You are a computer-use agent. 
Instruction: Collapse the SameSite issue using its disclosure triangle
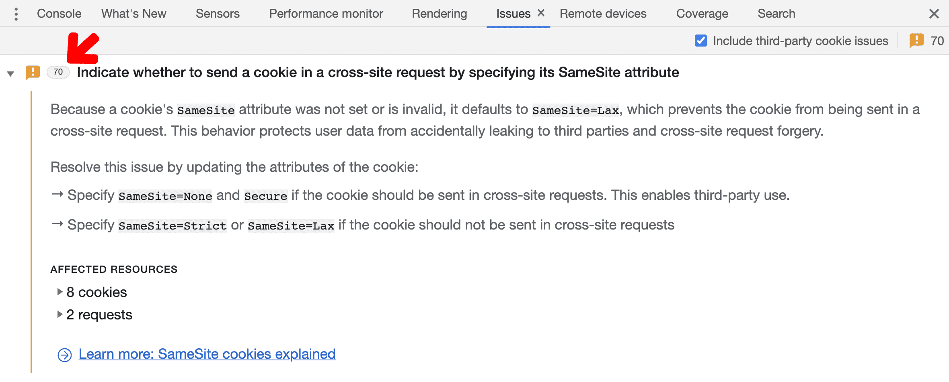(10, 73)
